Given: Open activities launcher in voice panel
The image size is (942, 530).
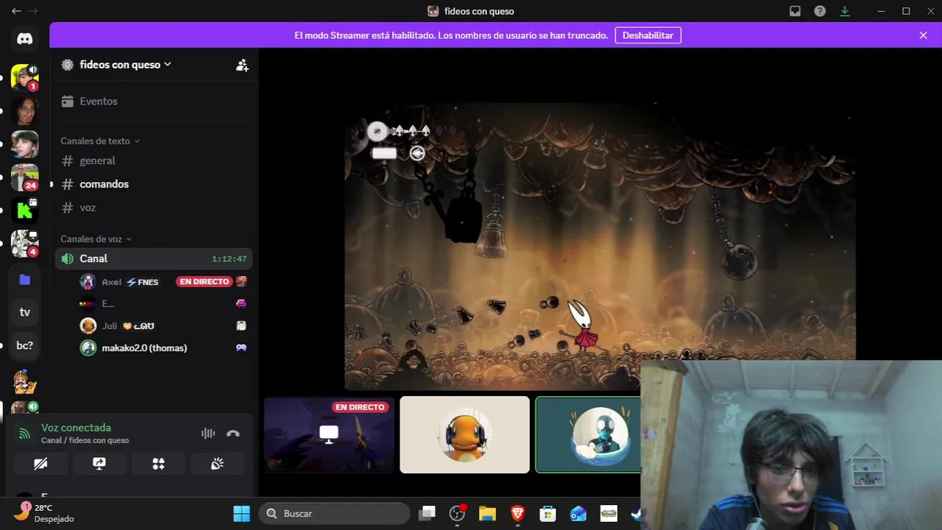Looking at the screenshot, I should pyautogui.click(x=158, y=464).
